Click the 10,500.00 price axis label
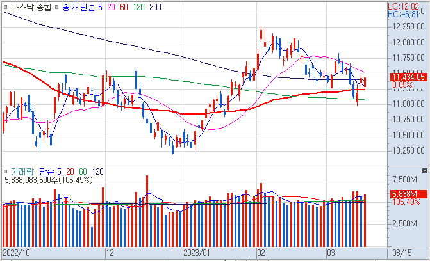The height and width of the screenshot is (261, 430). (409, 135)
